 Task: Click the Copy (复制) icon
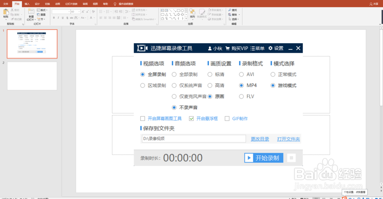point(12,15)
